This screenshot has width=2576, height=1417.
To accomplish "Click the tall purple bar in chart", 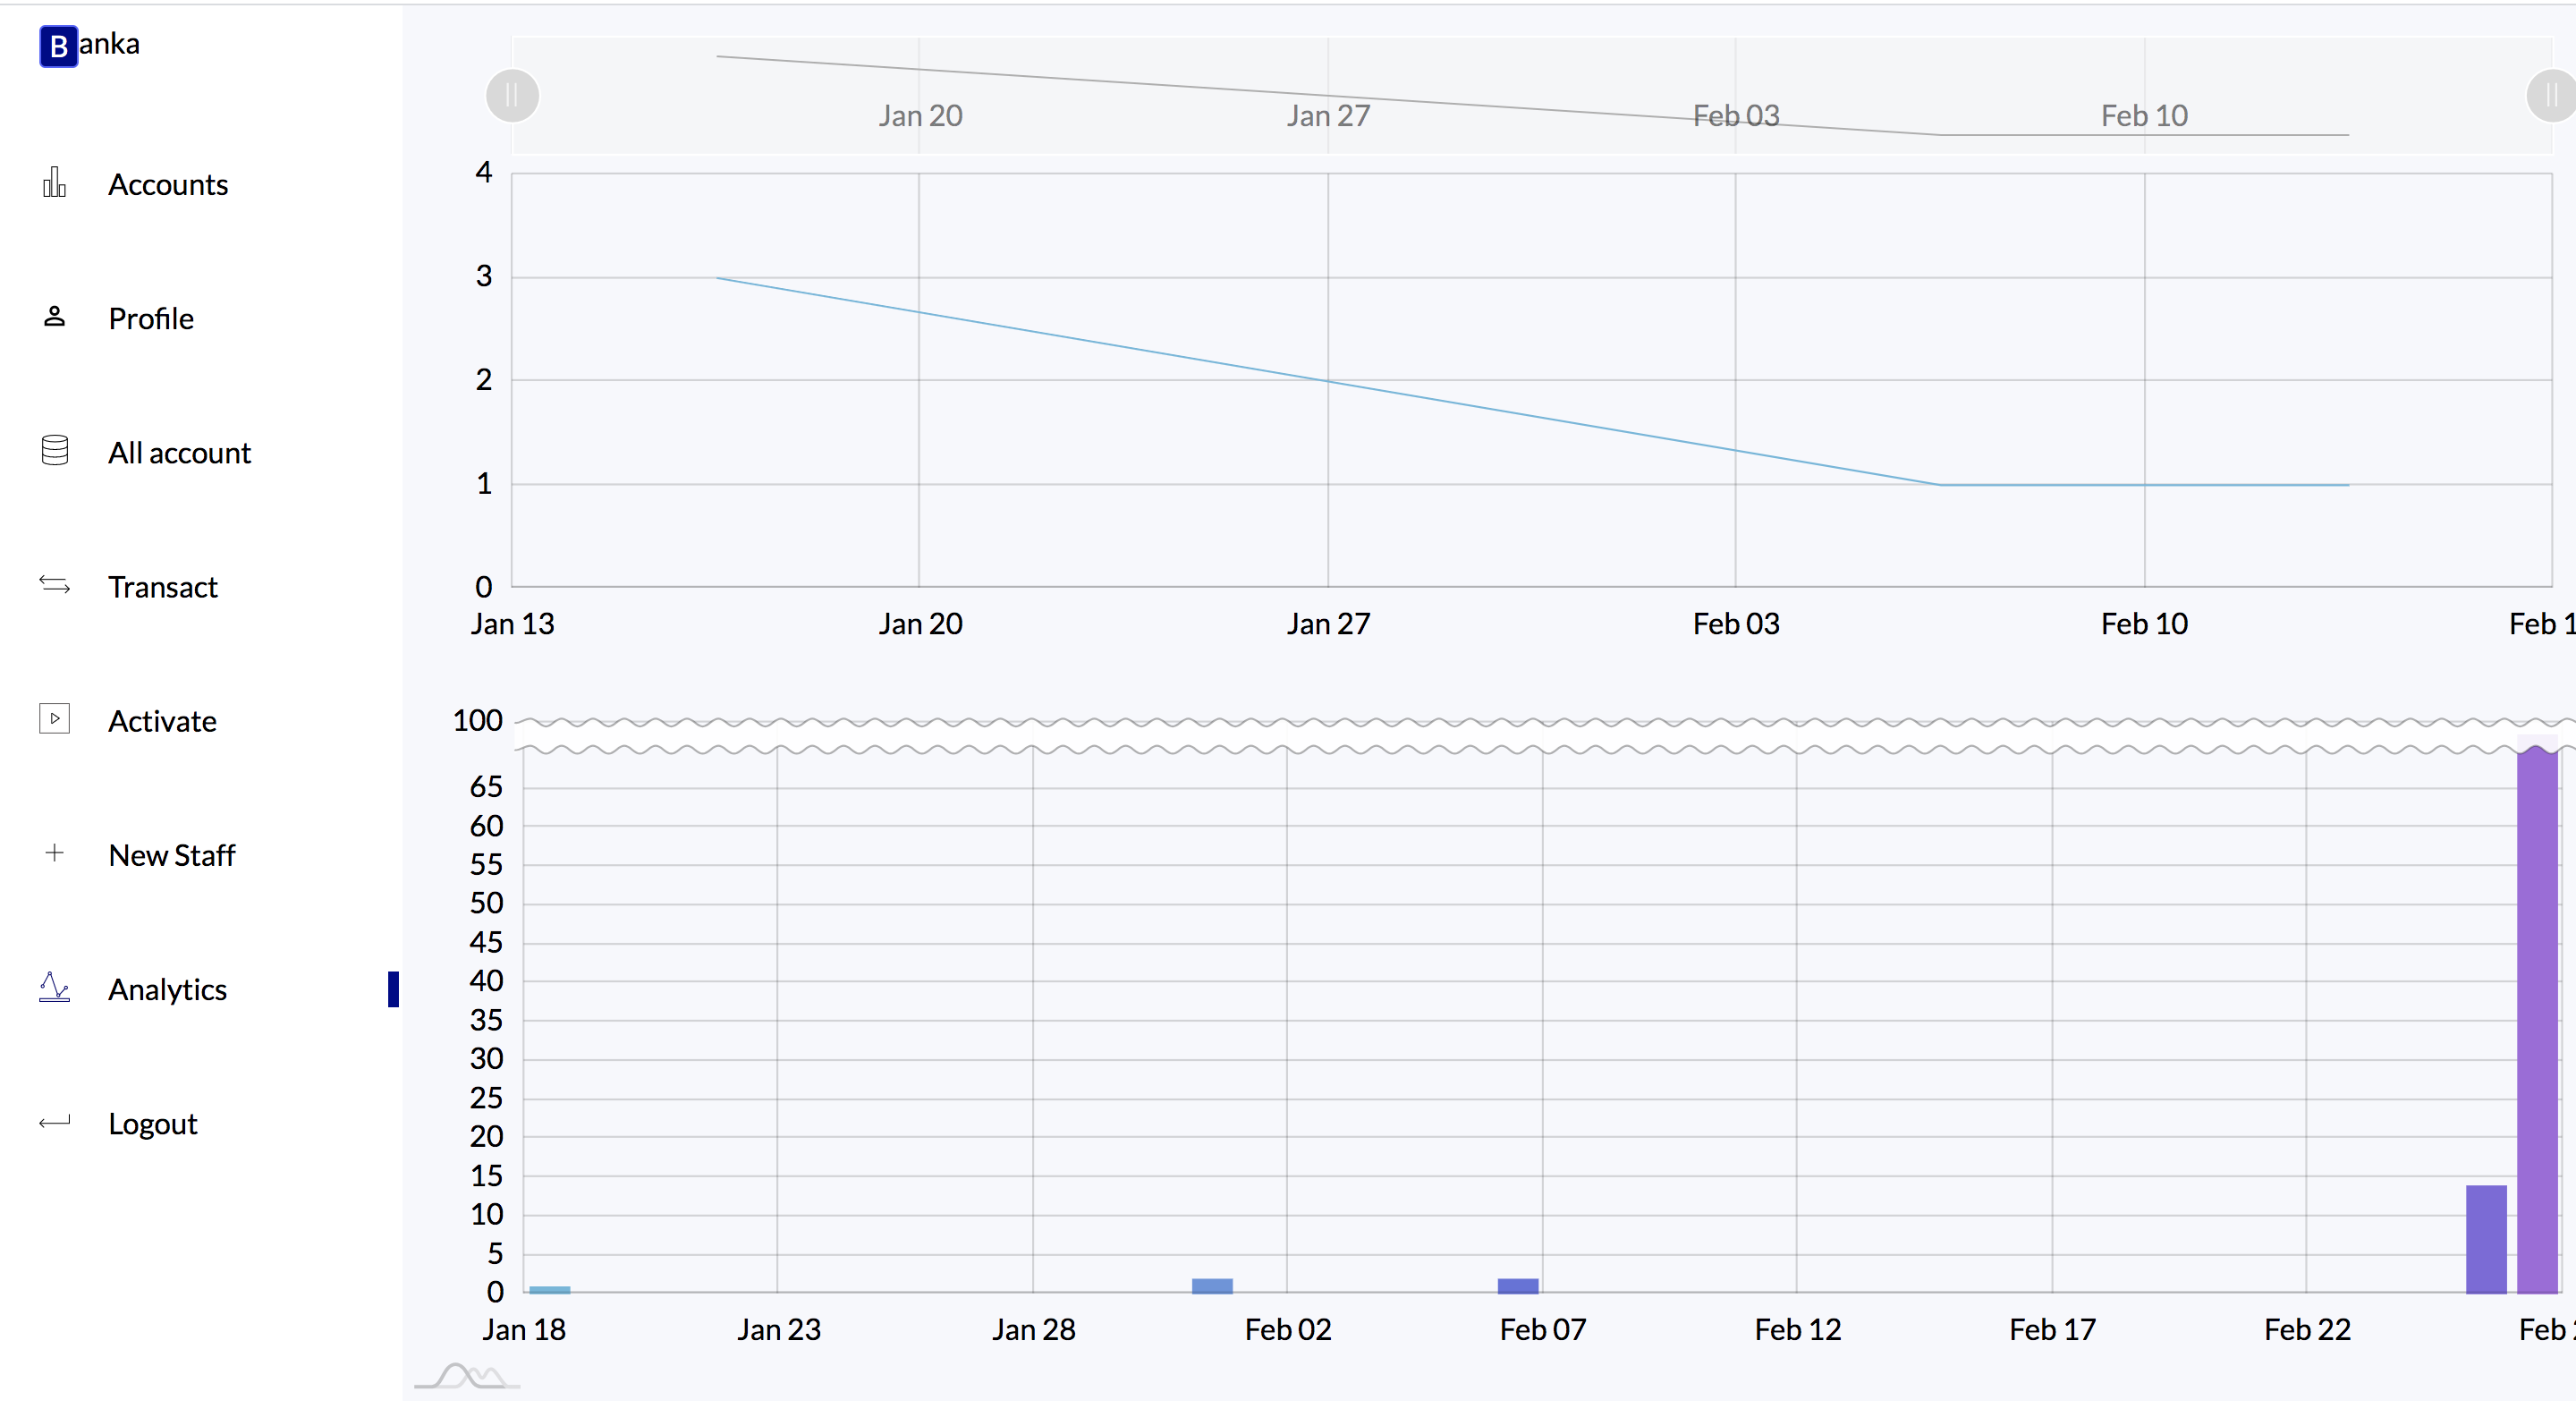I will click(2537, 1020).
